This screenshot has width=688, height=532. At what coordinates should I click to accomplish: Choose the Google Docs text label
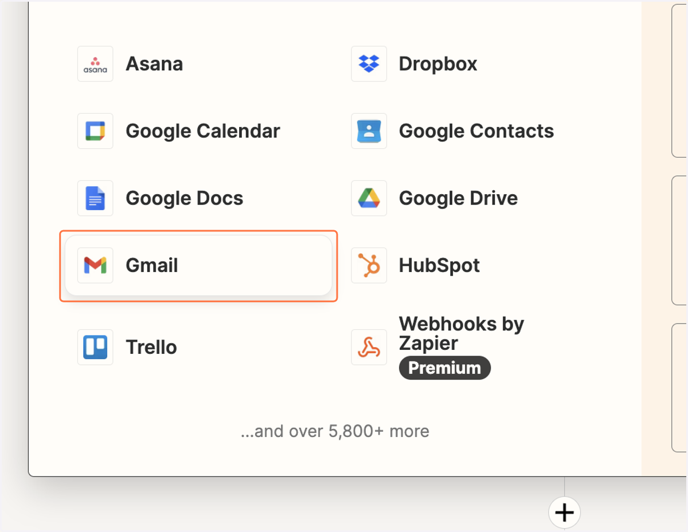coord(185,198)
